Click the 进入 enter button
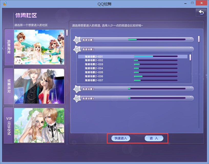209x164 pixels. [154, 138]
